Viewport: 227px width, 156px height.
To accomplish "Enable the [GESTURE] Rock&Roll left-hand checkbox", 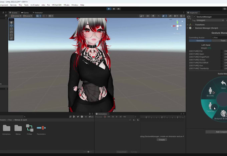I will (x=222, y=62).
